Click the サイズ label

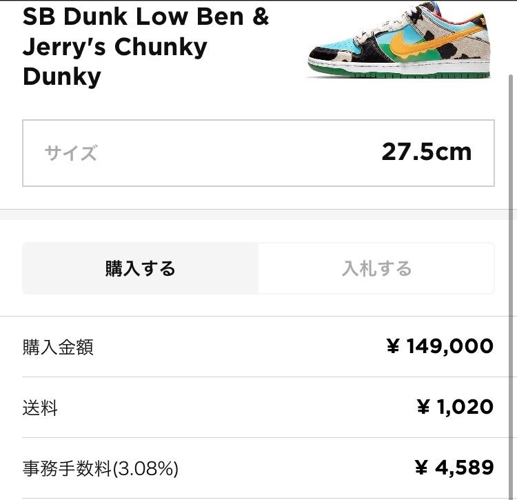pos(71,153)
